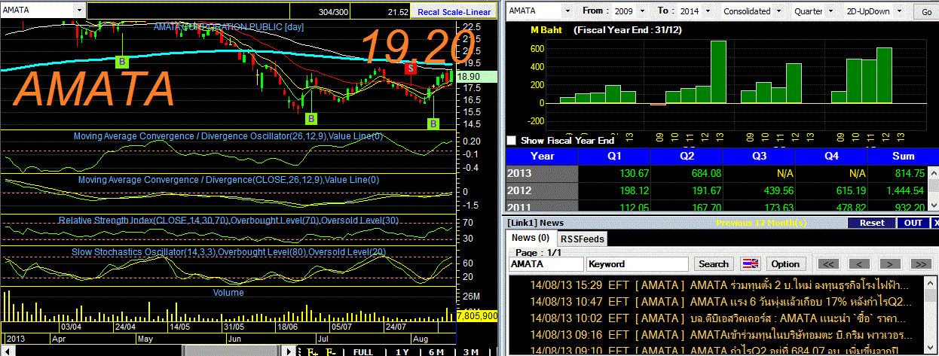Click the B buy marker in August
This screenshot has width=939, height=356.
click(x=434, y=123)
